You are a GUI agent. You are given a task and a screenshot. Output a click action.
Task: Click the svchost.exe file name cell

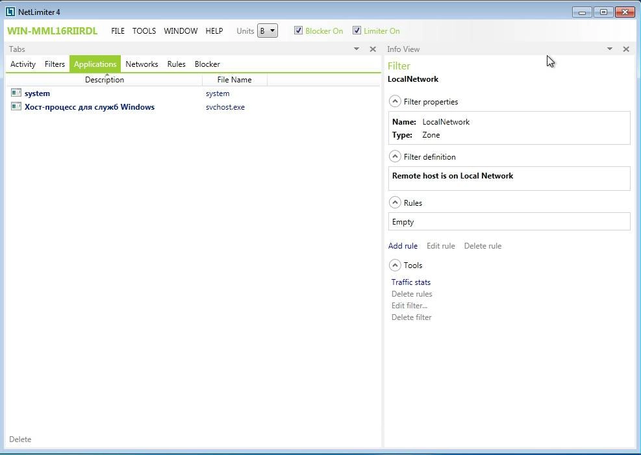coord(225,107)
